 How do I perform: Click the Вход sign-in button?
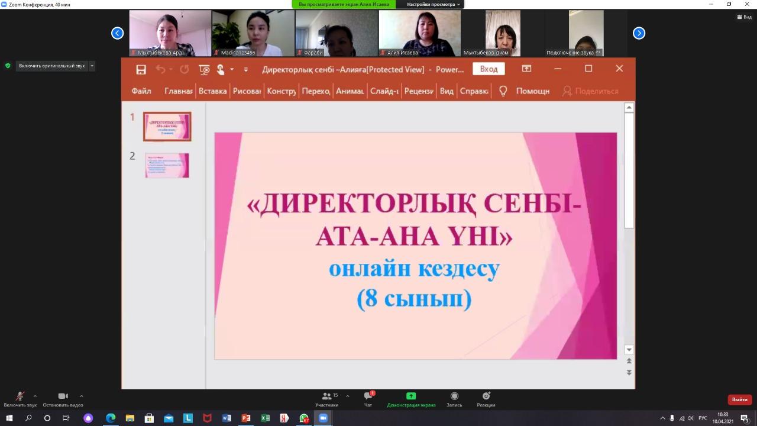(x=489, y=69)
